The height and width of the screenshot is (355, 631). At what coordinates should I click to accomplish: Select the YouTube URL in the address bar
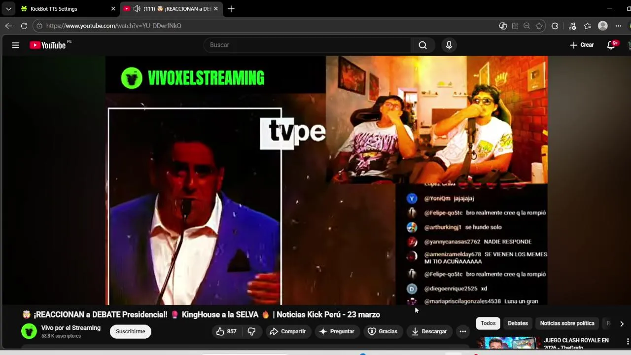pos(114,26)
